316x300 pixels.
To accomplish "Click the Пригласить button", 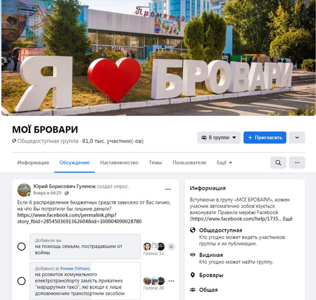I will [265, 137].
